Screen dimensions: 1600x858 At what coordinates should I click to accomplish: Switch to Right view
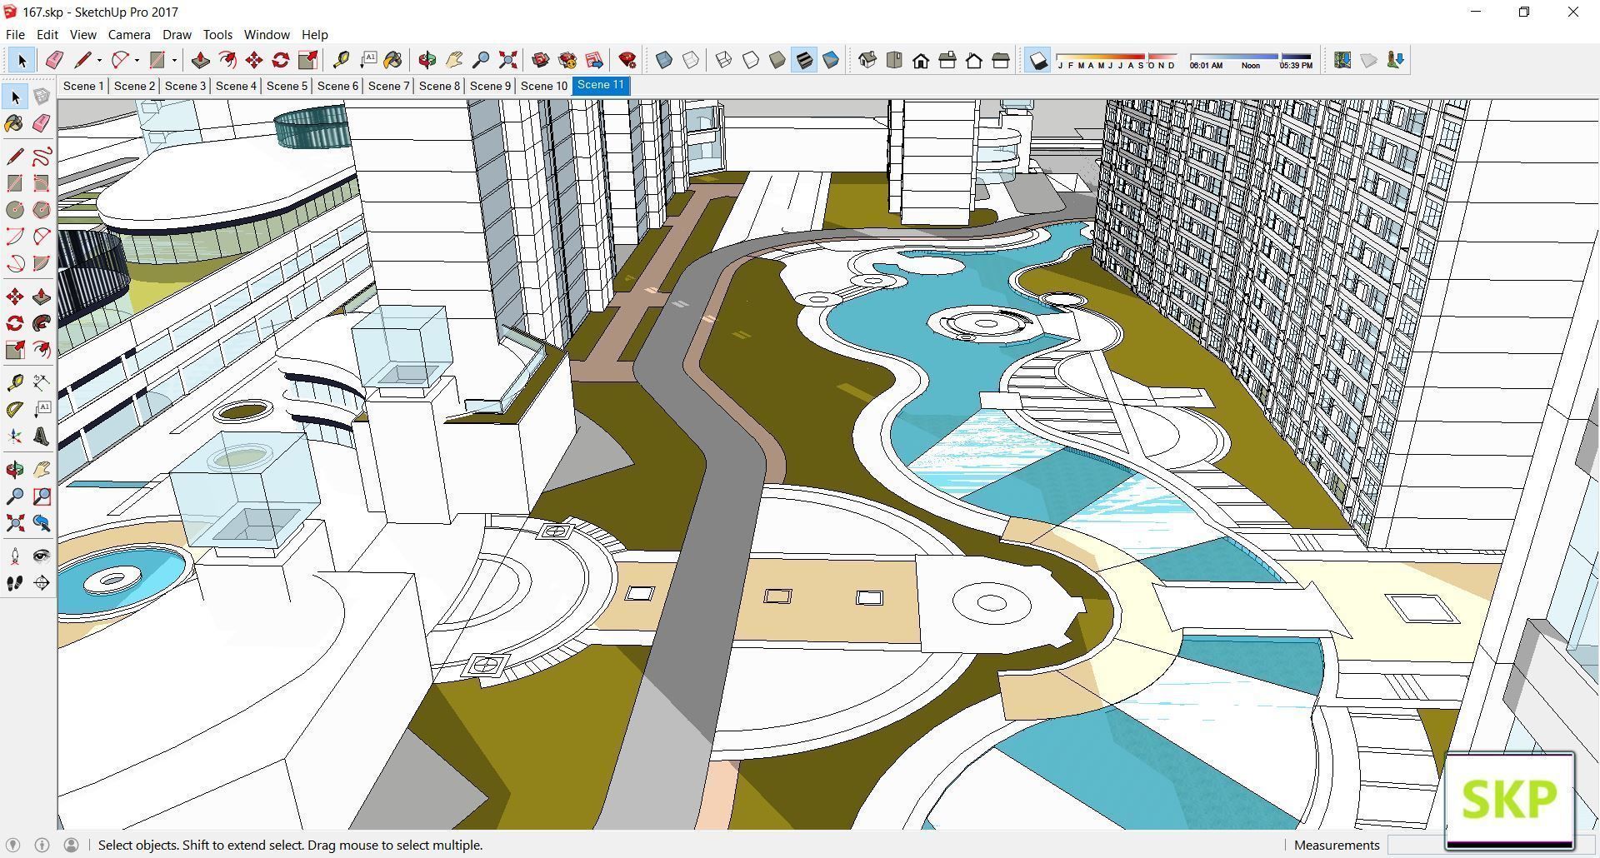point(947,60)
